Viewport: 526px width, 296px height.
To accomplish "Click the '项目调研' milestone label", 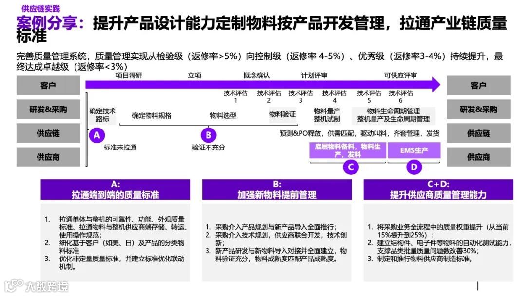I will coord(129,75).
